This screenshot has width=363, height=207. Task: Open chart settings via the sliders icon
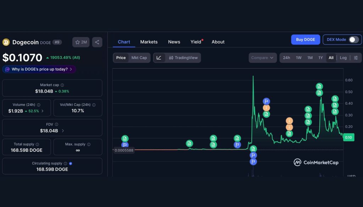pos(356,57)
